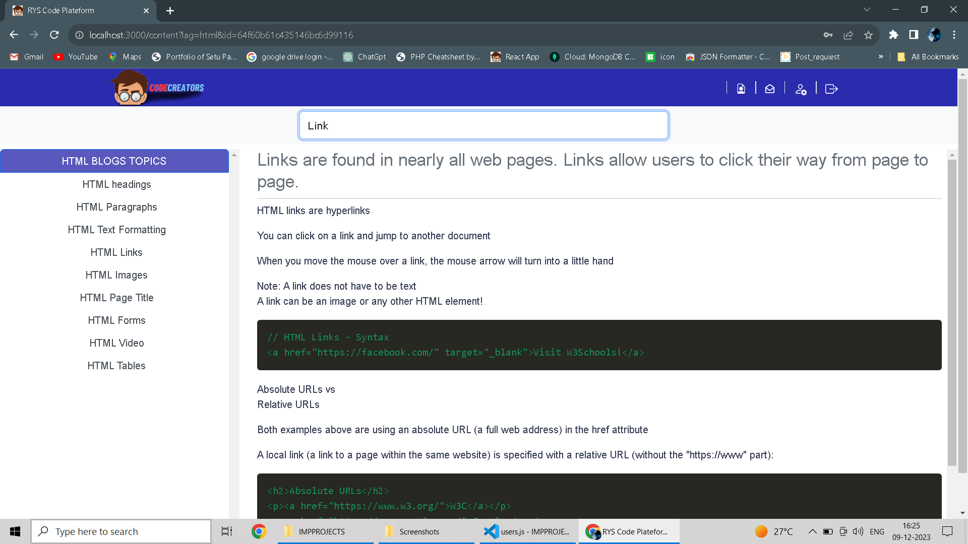Open VS Code users.js taskbar item
Viewport: 968px width, 544px height.
[527, 531]
